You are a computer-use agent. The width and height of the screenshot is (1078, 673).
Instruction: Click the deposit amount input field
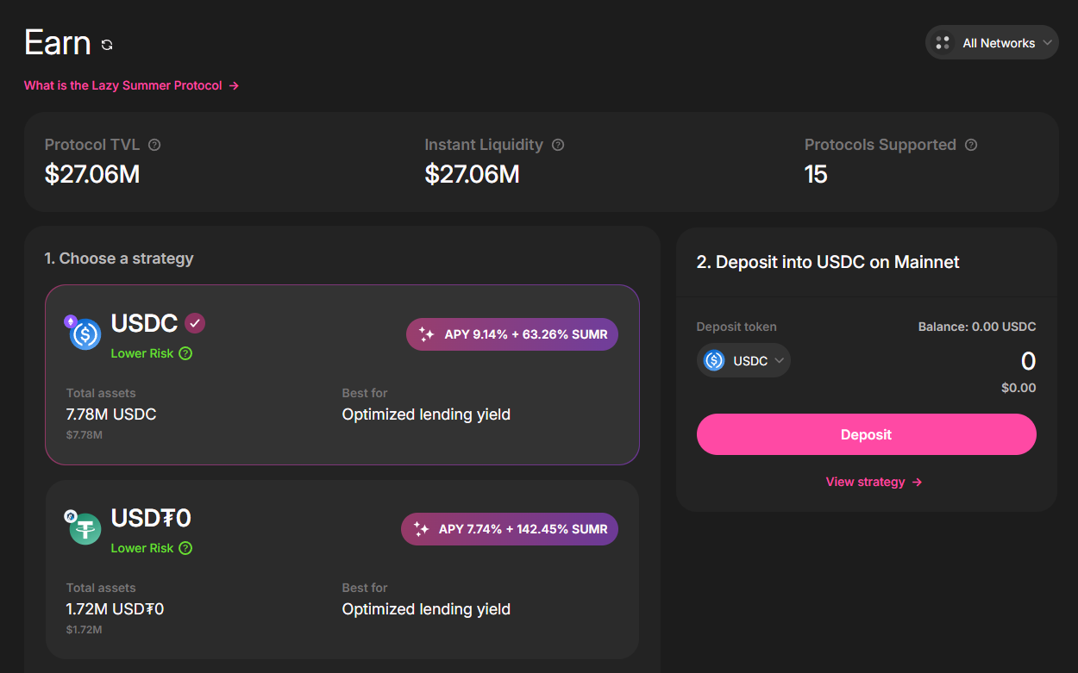pos(1028,361)
